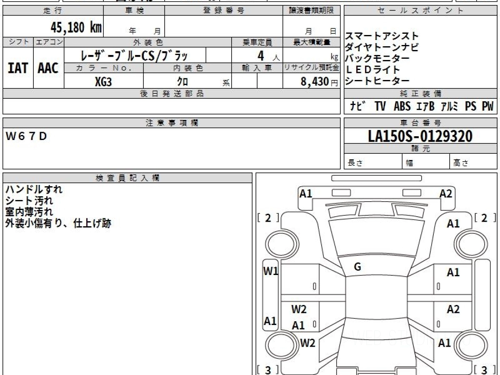The width and height of the screenshot is (500, 375).
Task: Select the 室内薄汚れ inspector note
Action: (29, 212)
